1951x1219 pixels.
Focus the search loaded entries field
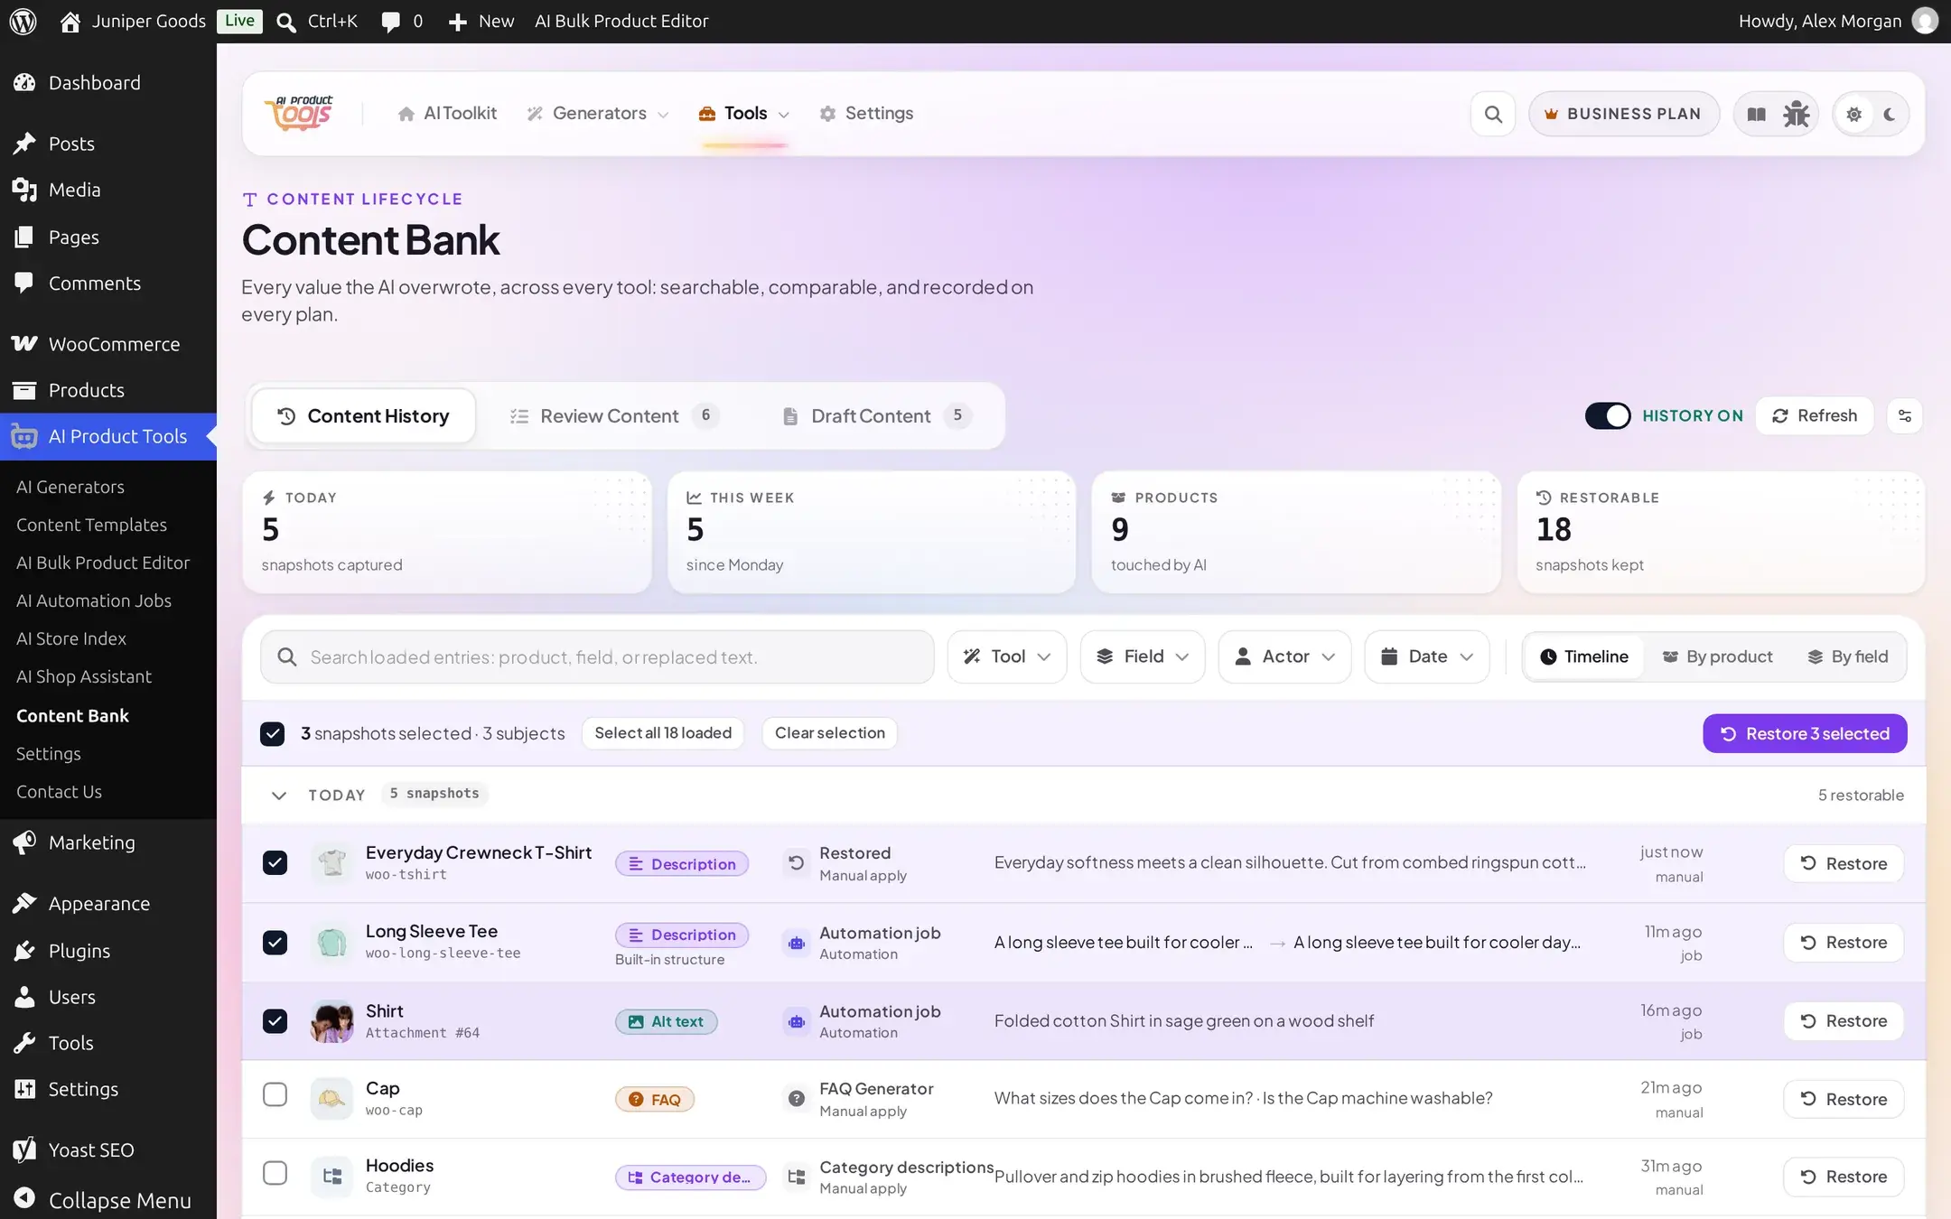click(597, 656)
